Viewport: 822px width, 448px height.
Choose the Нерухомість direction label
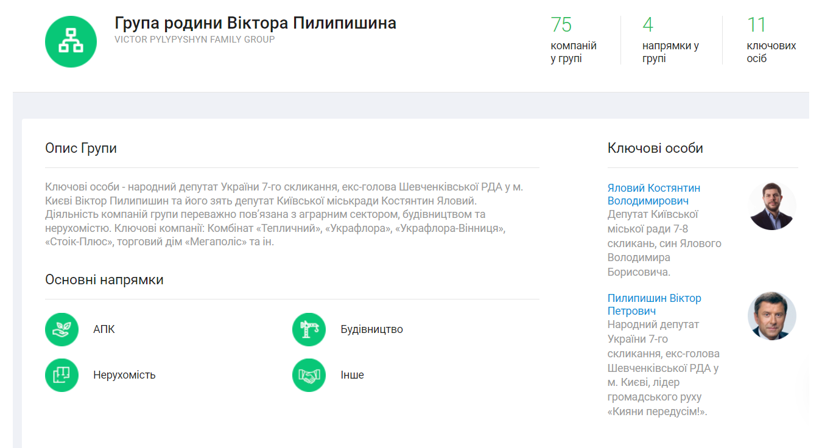click(124, 375)
